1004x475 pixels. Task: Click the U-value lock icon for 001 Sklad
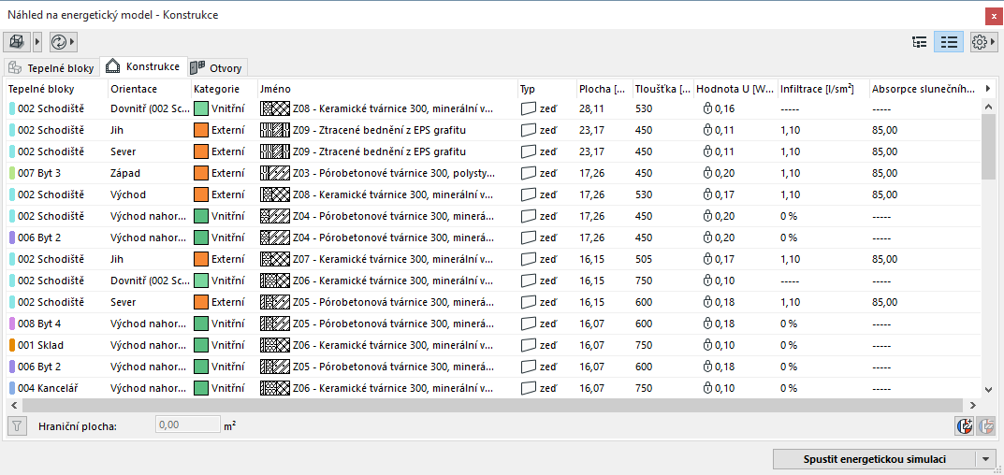707,345
